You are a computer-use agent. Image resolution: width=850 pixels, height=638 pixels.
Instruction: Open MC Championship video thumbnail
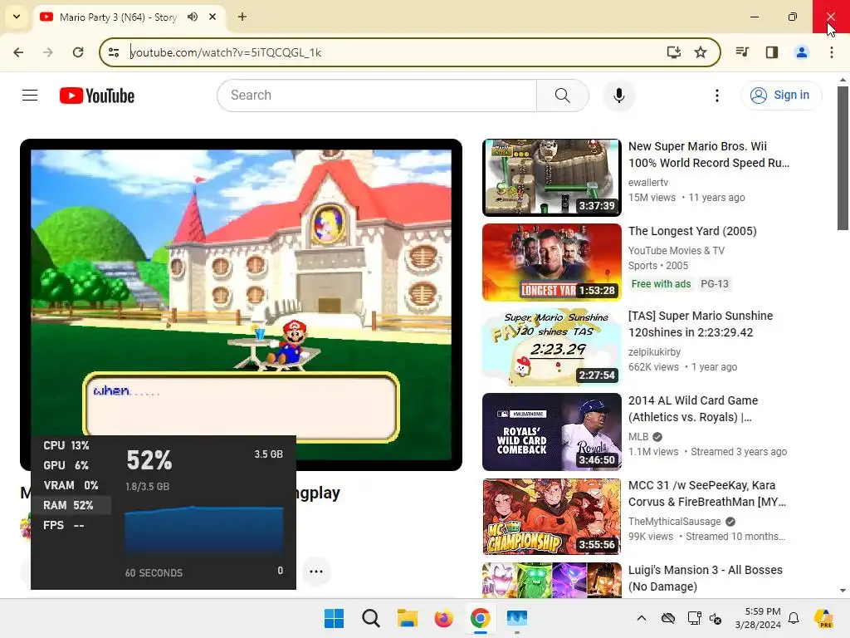click(551, 517)
